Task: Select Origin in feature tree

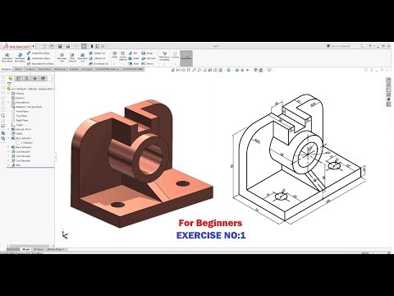Action: click(17, 125)
